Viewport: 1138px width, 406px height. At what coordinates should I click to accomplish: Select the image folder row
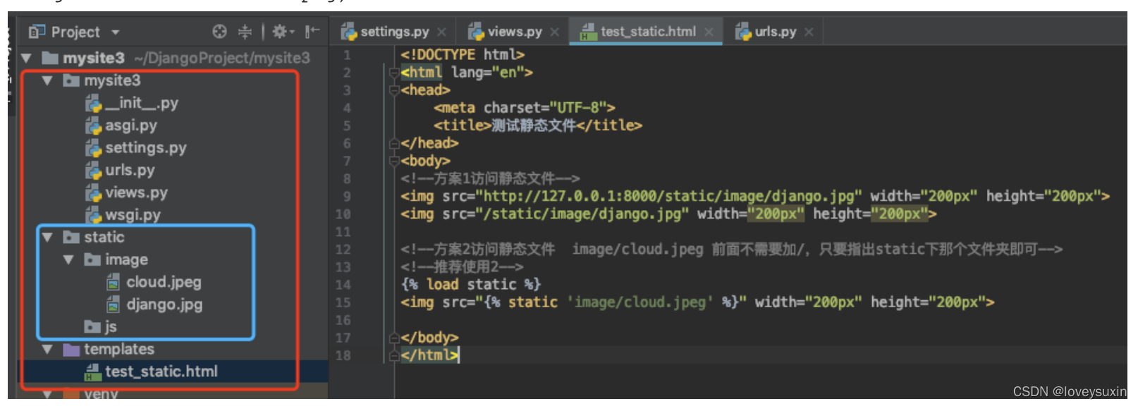pos(126,259)
